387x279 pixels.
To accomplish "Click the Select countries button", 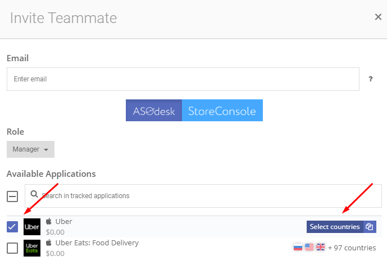I will point(335,227).
